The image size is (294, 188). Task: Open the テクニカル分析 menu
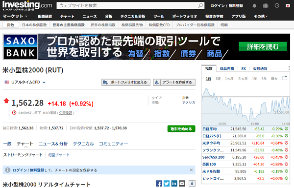[x=133, y=17]
